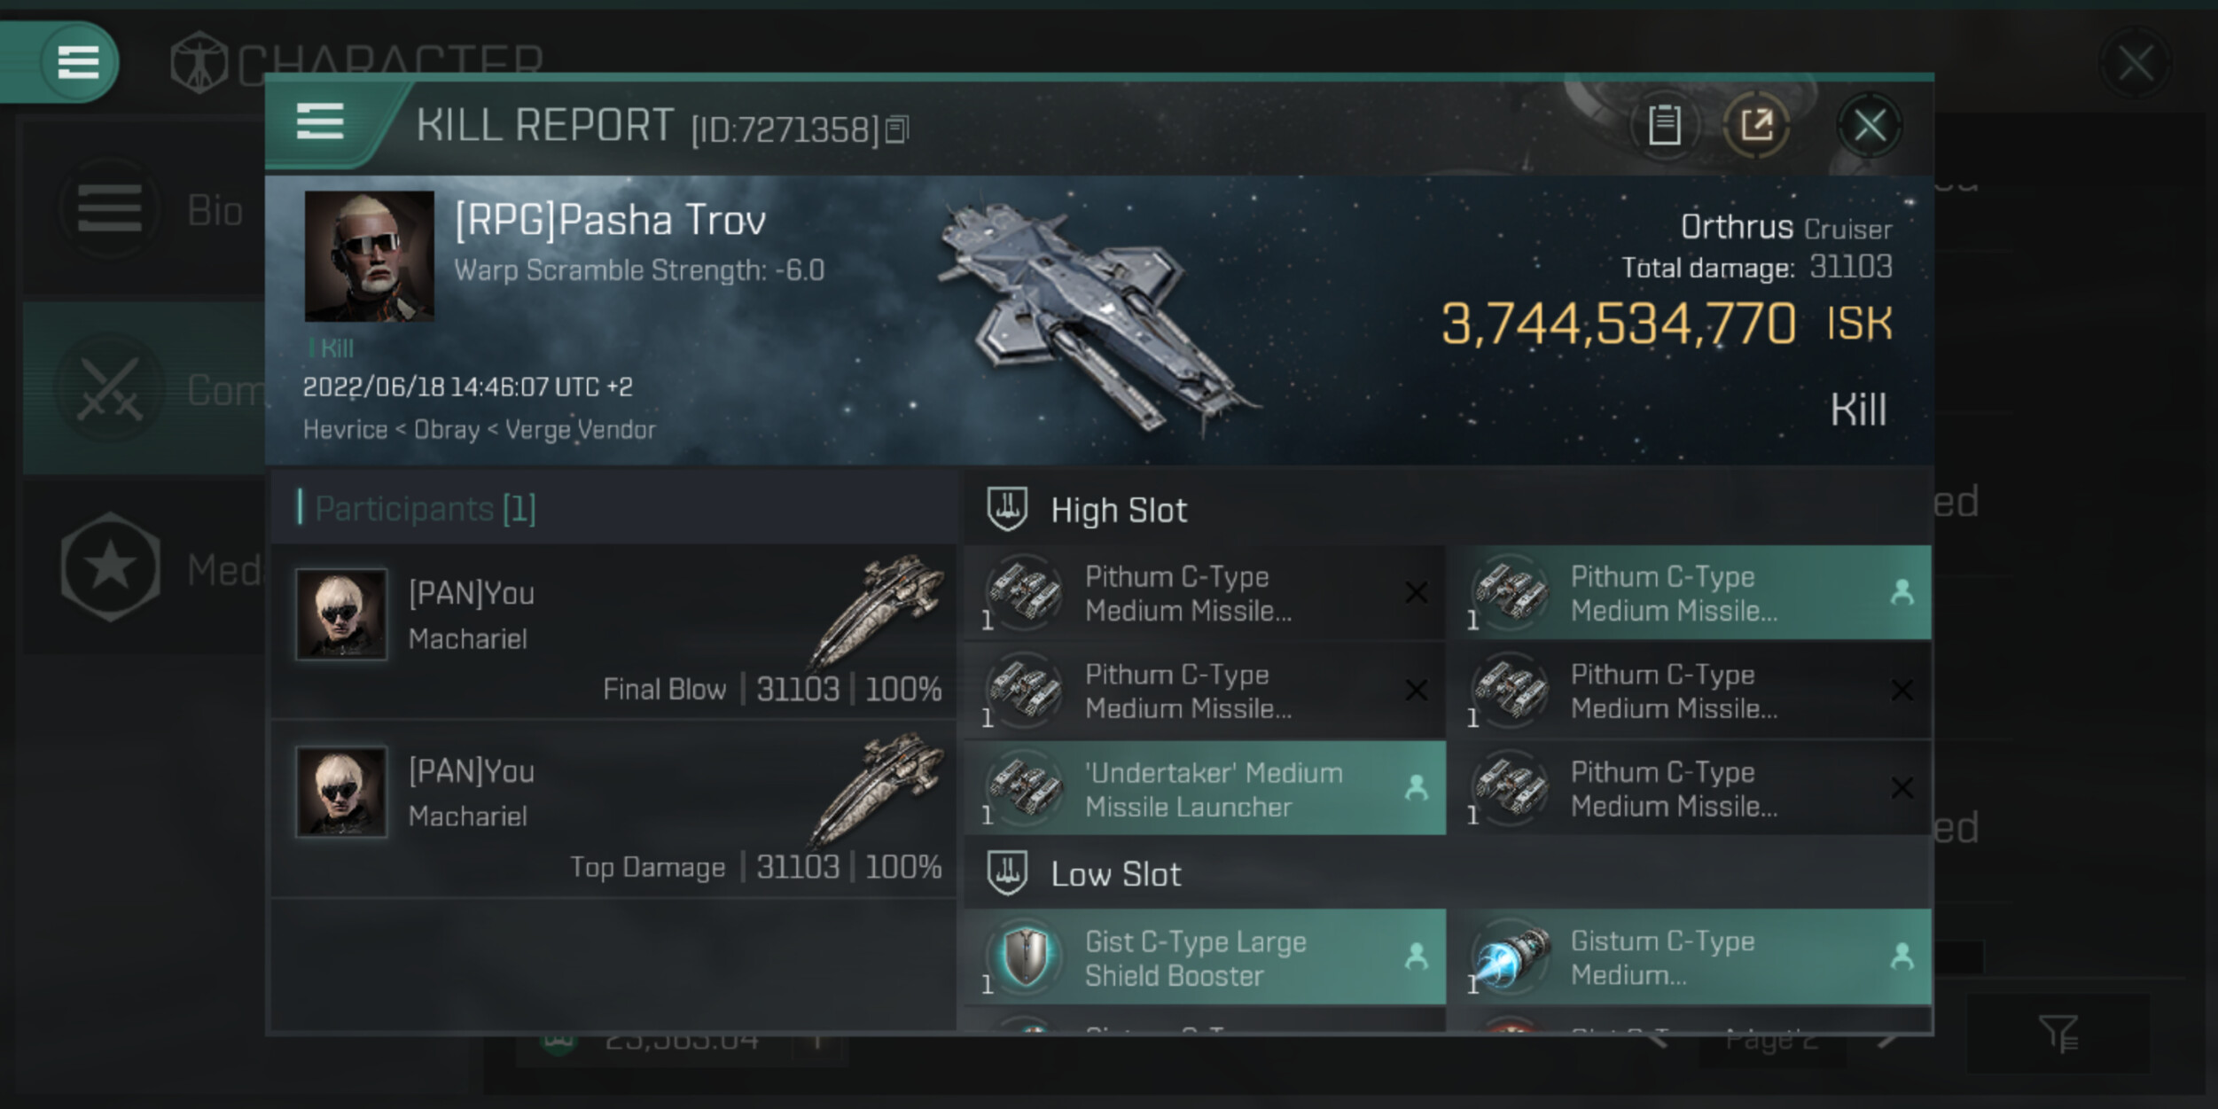Select the Top Damage Machariel participant

(613, 809)
